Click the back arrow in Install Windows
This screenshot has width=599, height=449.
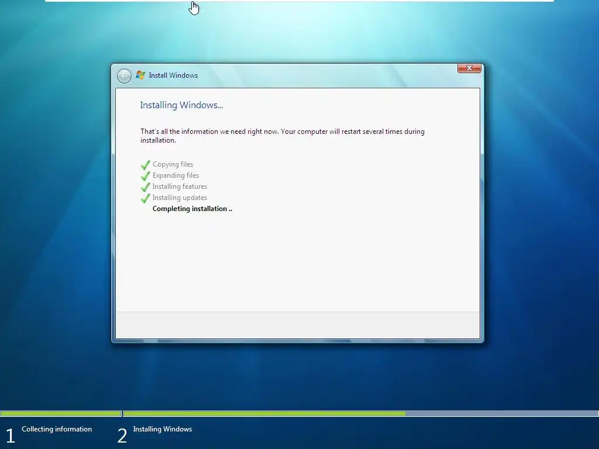(x=124, y=76)
